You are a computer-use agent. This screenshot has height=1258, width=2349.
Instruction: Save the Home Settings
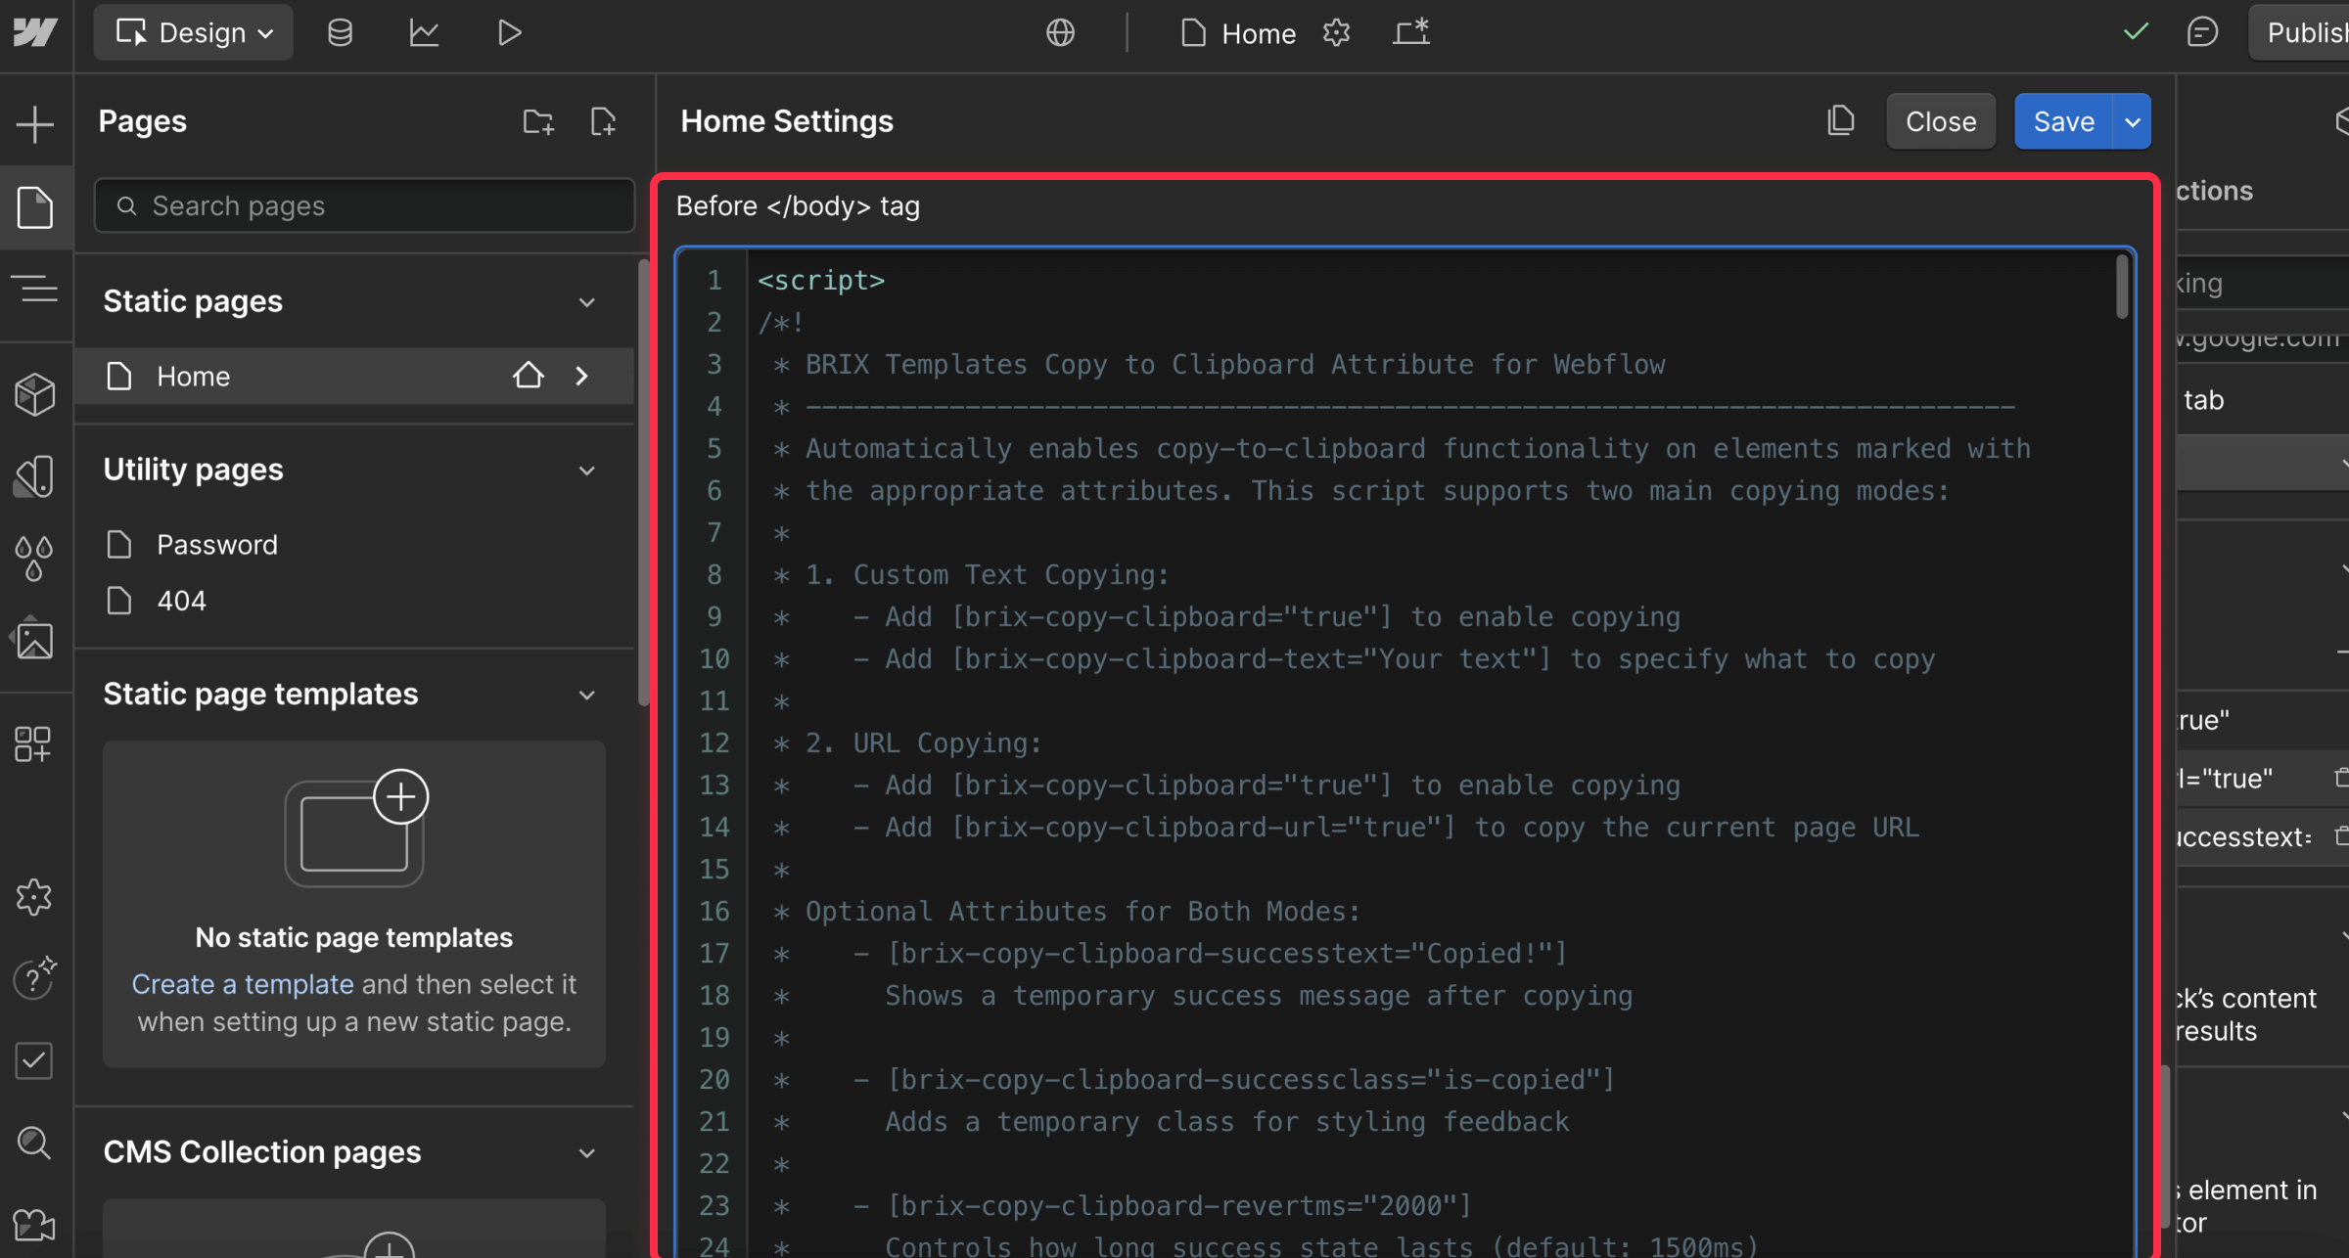tap(2064, 121)
